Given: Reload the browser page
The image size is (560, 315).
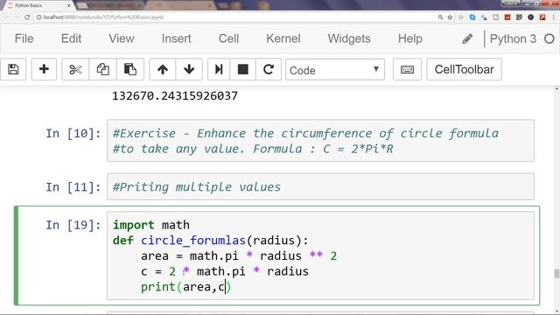Looking at the screenshot, I should [27, 17].
